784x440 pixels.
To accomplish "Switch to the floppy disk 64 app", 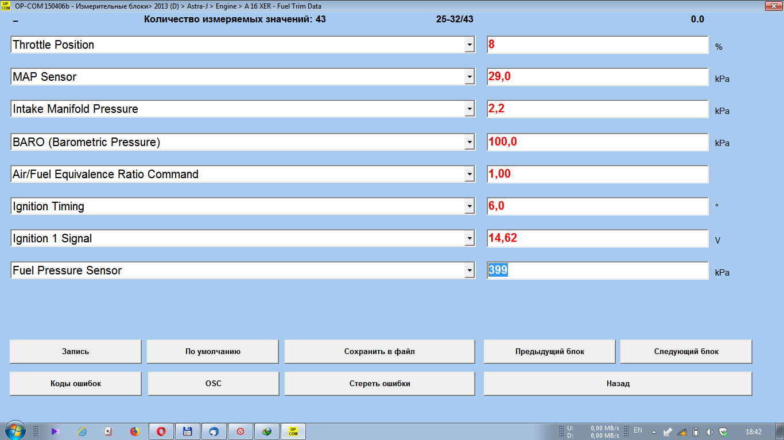I will pos(188,431).
